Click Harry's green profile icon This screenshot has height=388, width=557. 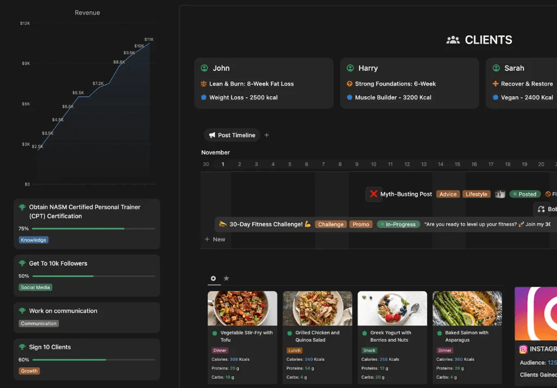350,68
